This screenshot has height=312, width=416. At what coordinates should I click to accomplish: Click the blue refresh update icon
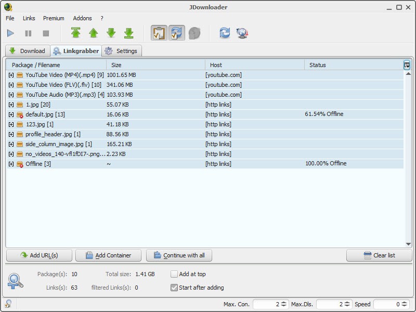pos(225,33)
